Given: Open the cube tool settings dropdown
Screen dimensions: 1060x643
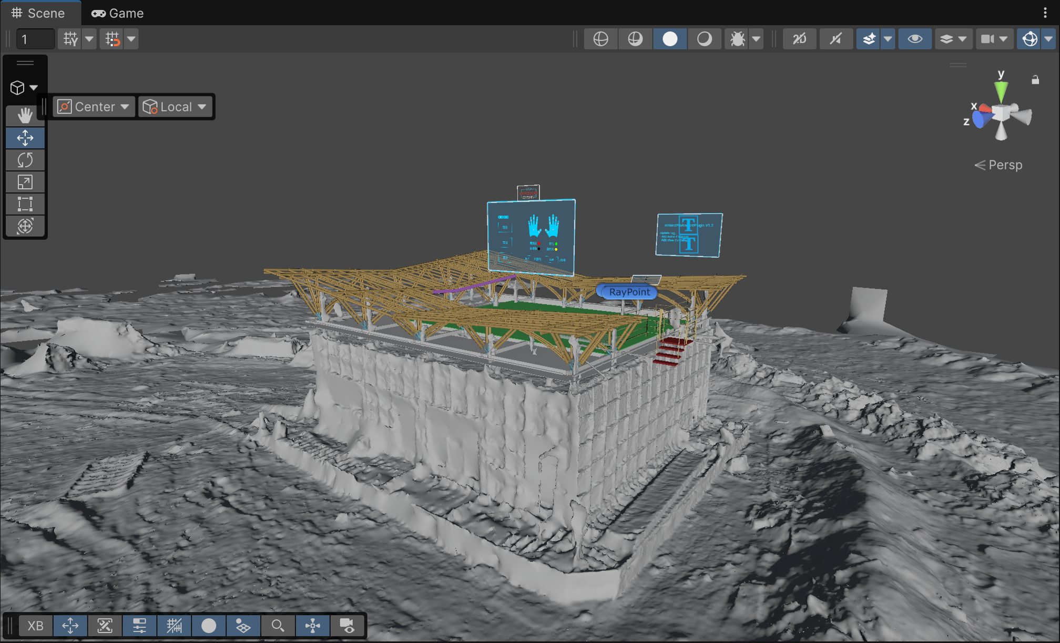Looking at the screenshot, I should coord(24,87).
